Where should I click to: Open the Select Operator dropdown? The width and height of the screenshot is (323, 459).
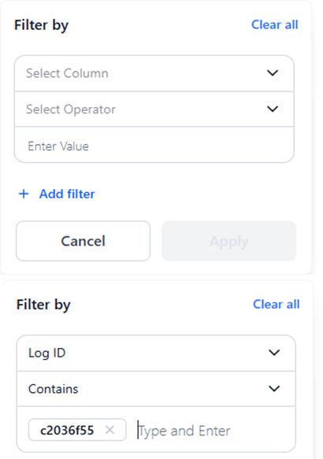tap(154, 109)
